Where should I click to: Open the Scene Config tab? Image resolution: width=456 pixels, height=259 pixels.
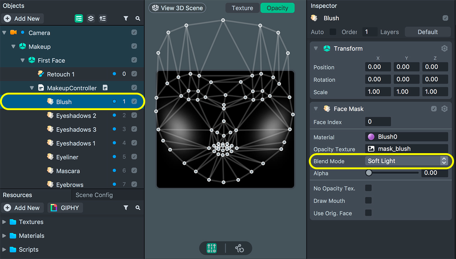[x=94, y=195]
